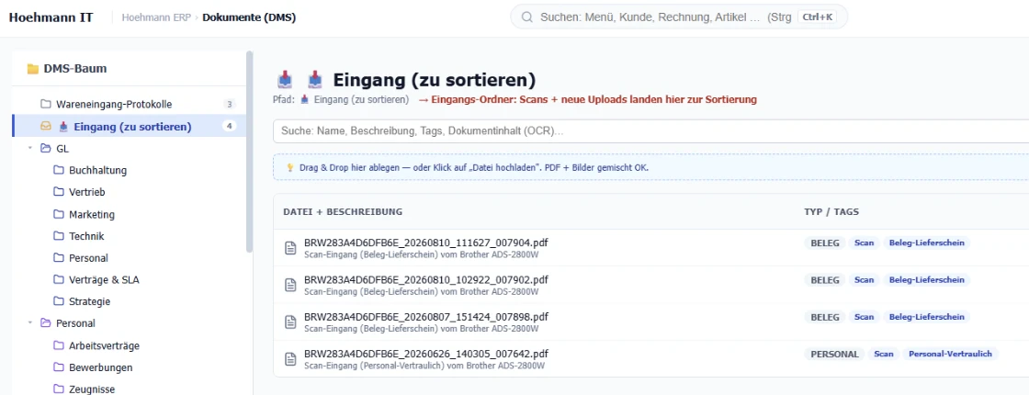Screen dimensions: 1029x395
Task: Click Scan tag in 007904.pdf row
Action: pos(864,243)
